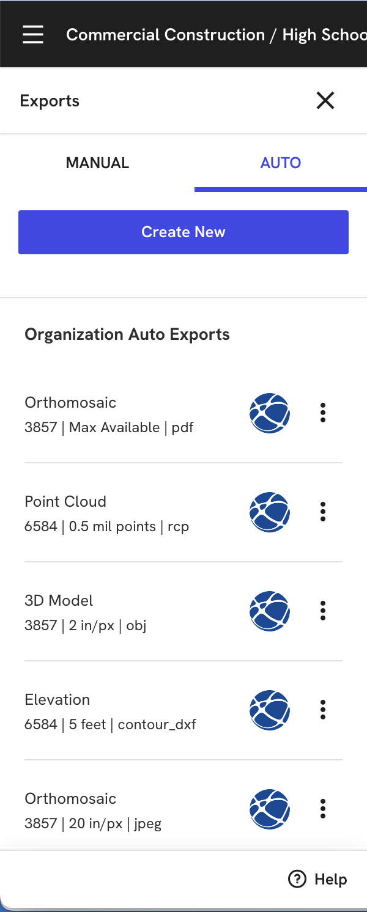Open three-dot menu for Point Cloud export

(323, 512)
